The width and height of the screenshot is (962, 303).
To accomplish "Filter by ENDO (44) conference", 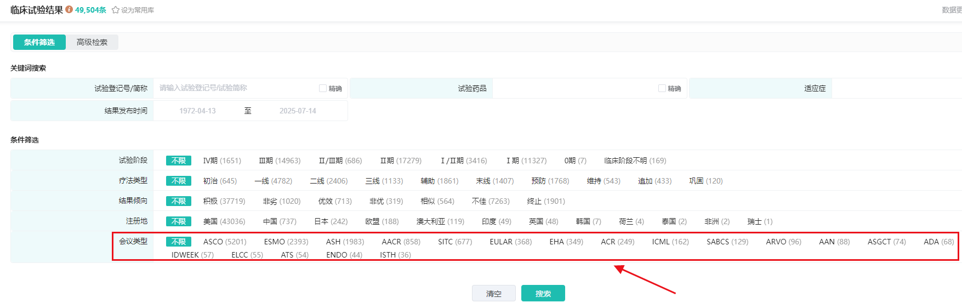I will (x=344, y=255).
